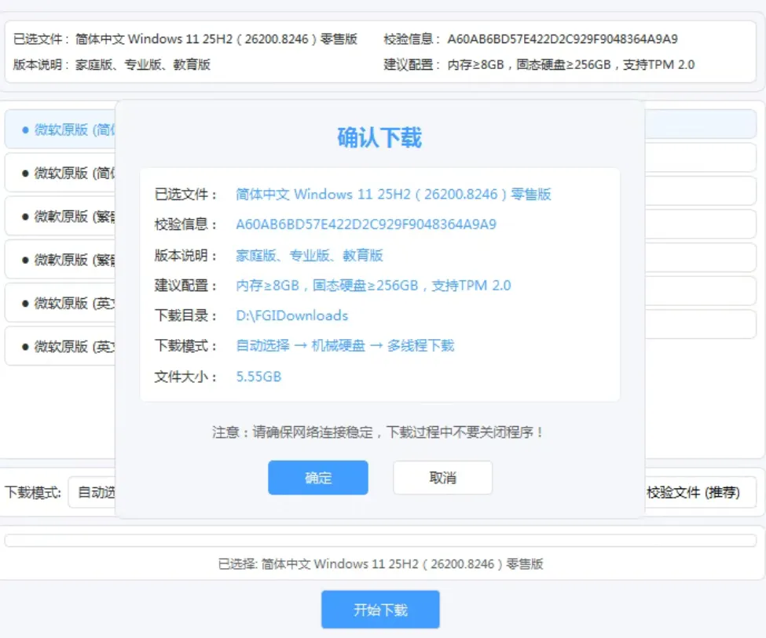
Task: Click dialog 内存≥8GB recommended config text
Action: (373, 285)
